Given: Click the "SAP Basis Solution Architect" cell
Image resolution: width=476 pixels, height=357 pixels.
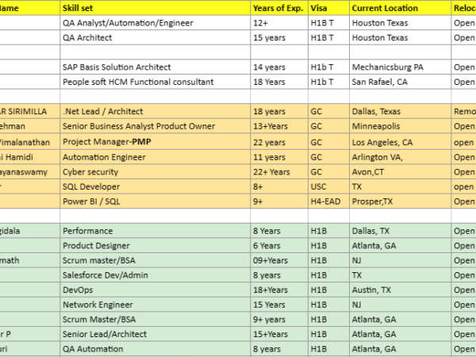Looking at the screenshot, I should coord(117,67).
